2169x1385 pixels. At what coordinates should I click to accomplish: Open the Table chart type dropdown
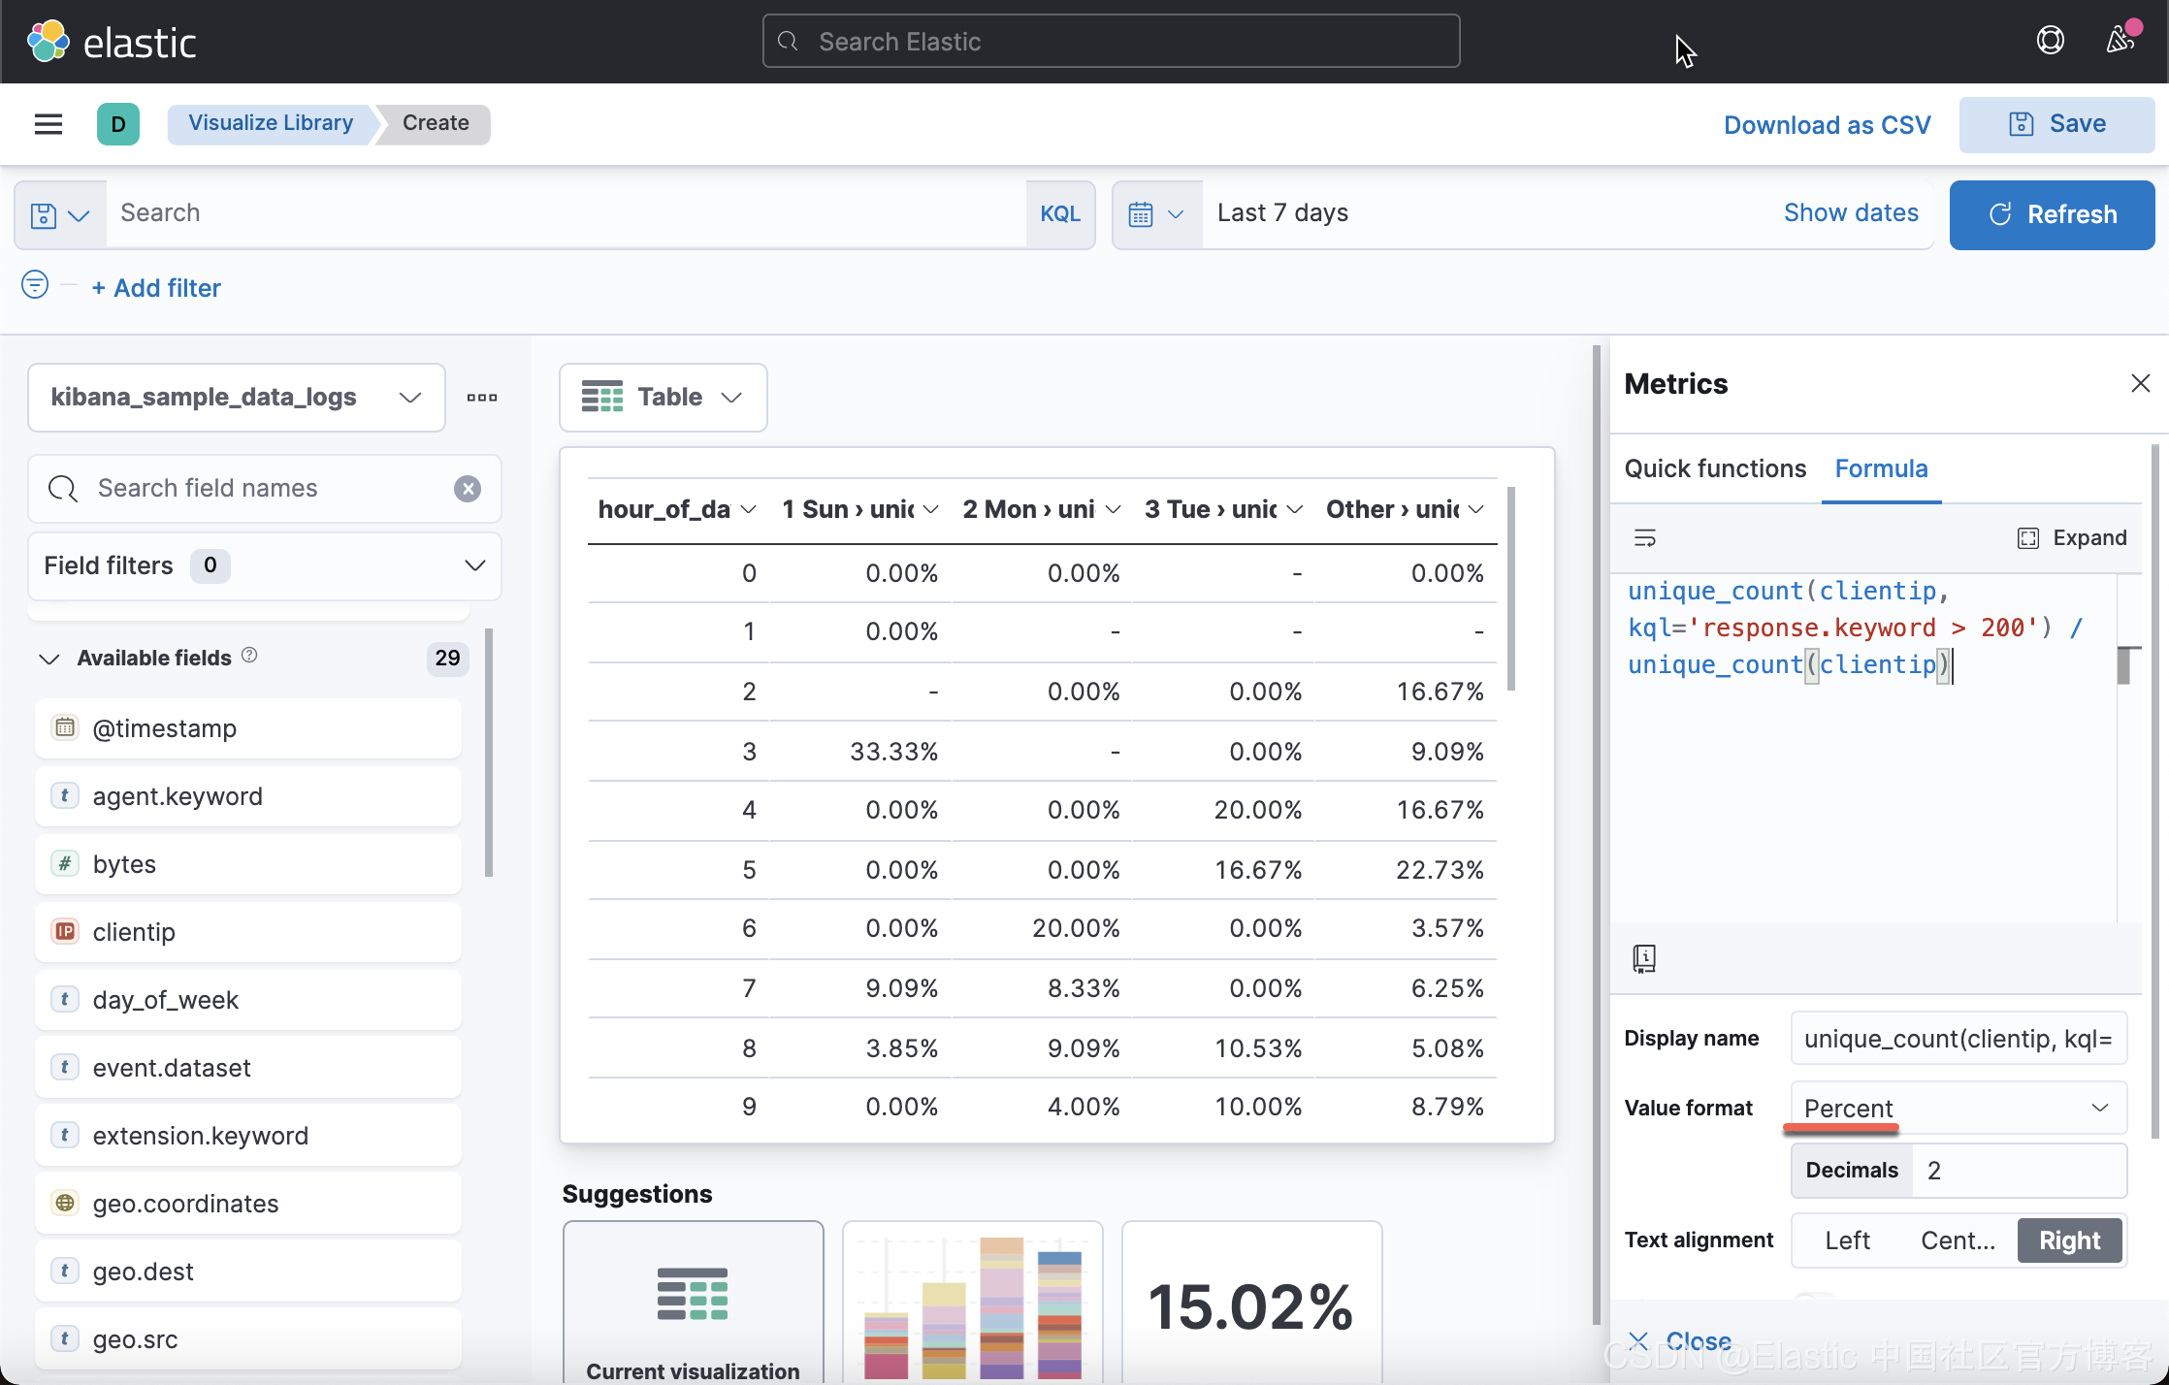663,398
